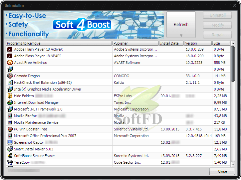Image resolution: width=241 pixels, height=180 pixels.
Task: Click the scrollbar up arrow
Action: [x=233, y=43]
